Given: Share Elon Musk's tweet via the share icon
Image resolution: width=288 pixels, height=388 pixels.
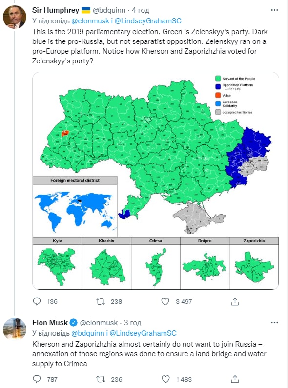Looking at the screenshot, I should (235, 379).
